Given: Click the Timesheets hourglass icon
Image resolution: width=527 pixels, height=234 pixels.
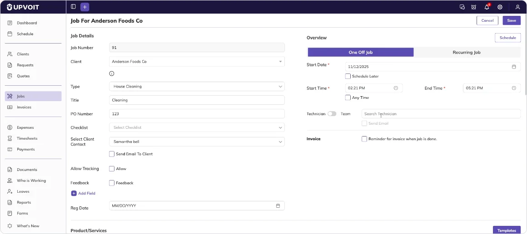Looking at the screenshot, I should (10, 138).
